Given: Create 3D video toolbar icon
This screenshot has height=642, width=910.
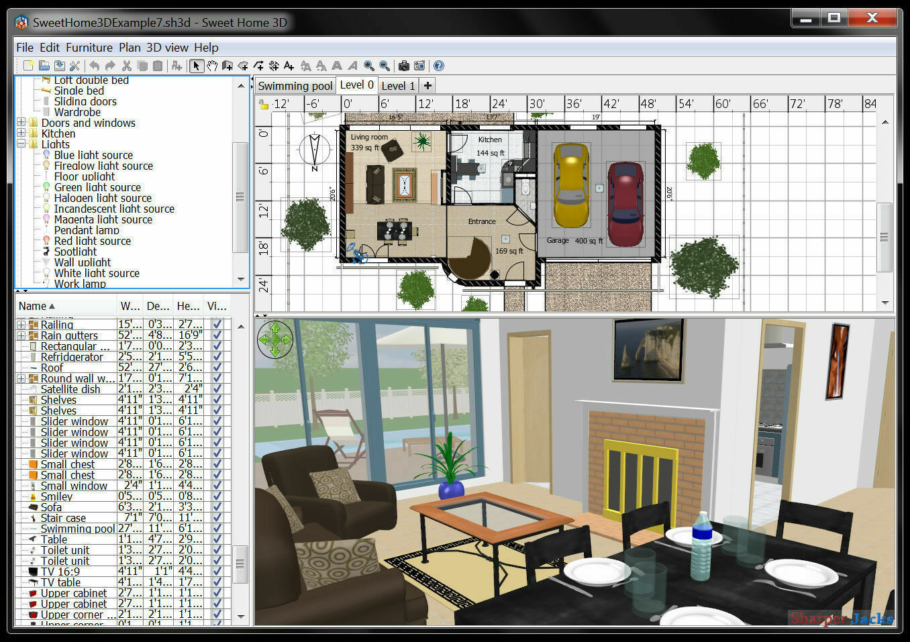Looking at the screenshot, I should [419, 66].
